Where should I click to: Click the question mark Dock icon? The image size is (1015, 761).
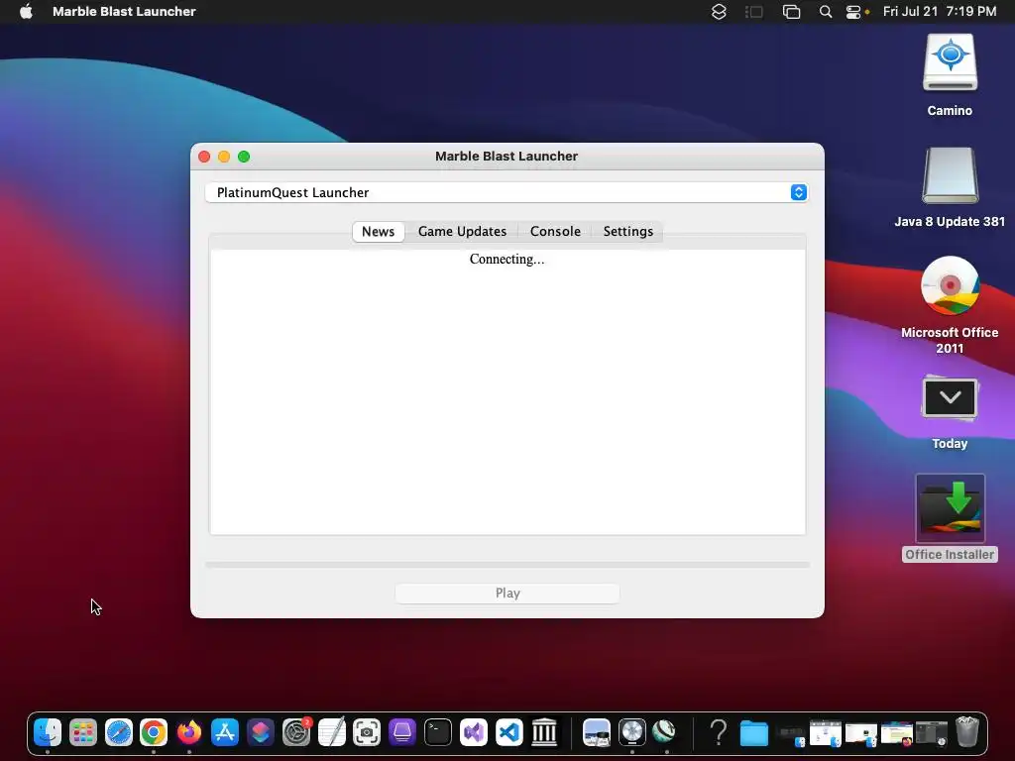click(719, 732)
